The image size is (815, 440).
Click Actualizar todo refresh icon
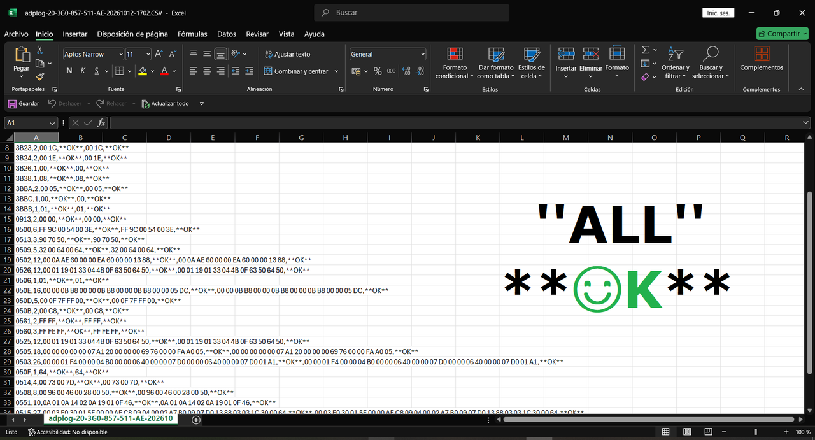pos(165,103)
